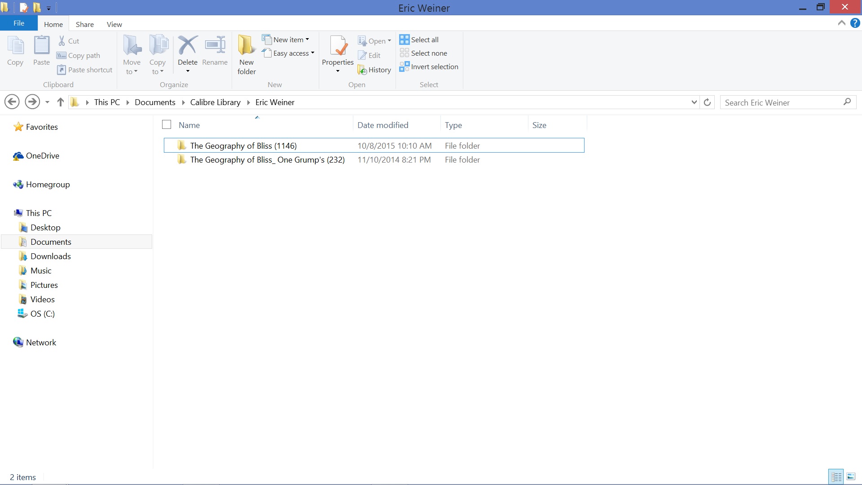Open the ribbon Help question mark
Viewport: 862px width, 485px height.
[x=855, y=23]
